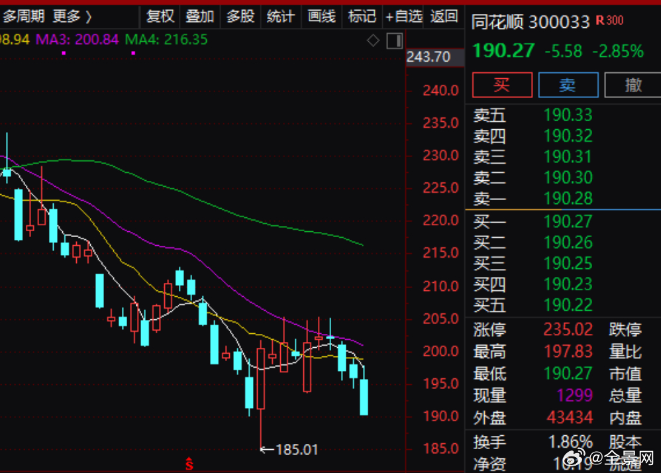661x473 pixels.
Task: Click the current price 190.27 header
Action: pyautogui.click(x=504, y=51)
